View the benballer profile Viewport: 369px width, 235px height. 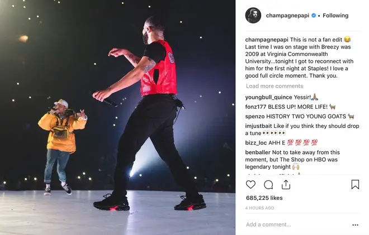[258, 152]
